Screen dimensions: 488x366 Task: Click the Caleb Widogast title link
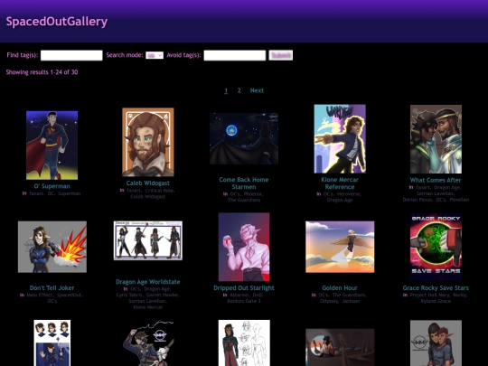tap(148, 183)
